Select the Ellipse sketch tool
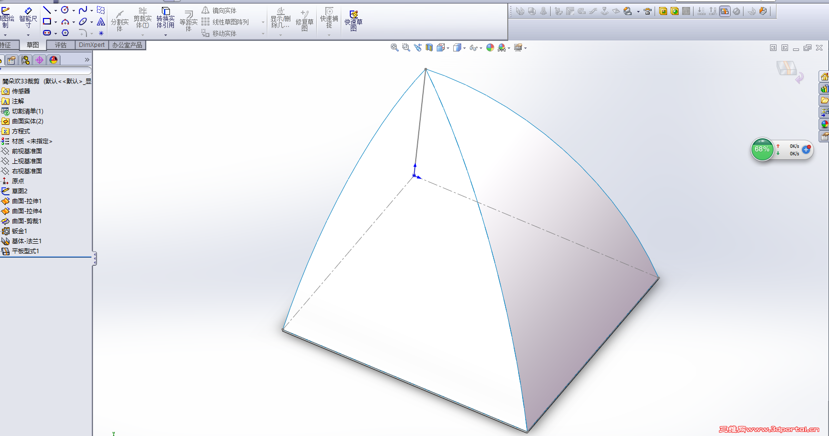This screenshot has width=829, height=436. (x=83, y=21)
